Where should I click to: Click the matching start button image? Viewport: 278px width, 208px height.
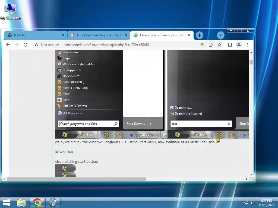point(65,168)
